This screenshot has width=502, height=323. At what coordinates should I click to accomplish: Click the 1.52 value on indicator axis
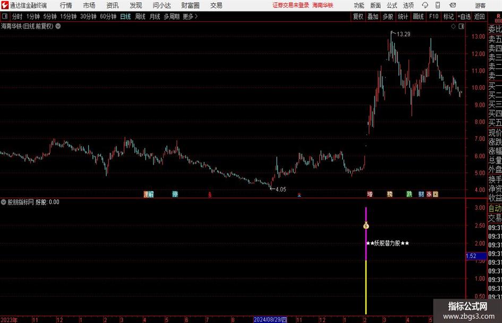(471, 256)
